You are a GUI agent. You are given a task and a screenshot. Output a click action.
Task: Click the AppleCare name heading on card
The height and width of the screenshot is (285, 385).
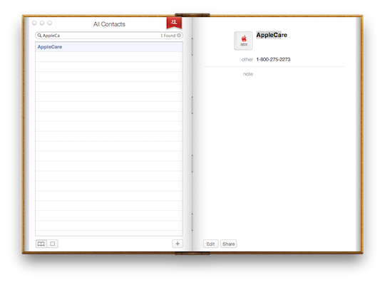(272, 35)
